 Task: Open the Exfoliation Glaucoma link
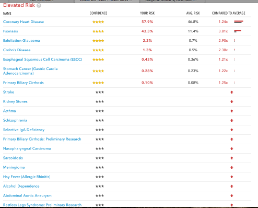pyautogui.click(x=21, y=41)
